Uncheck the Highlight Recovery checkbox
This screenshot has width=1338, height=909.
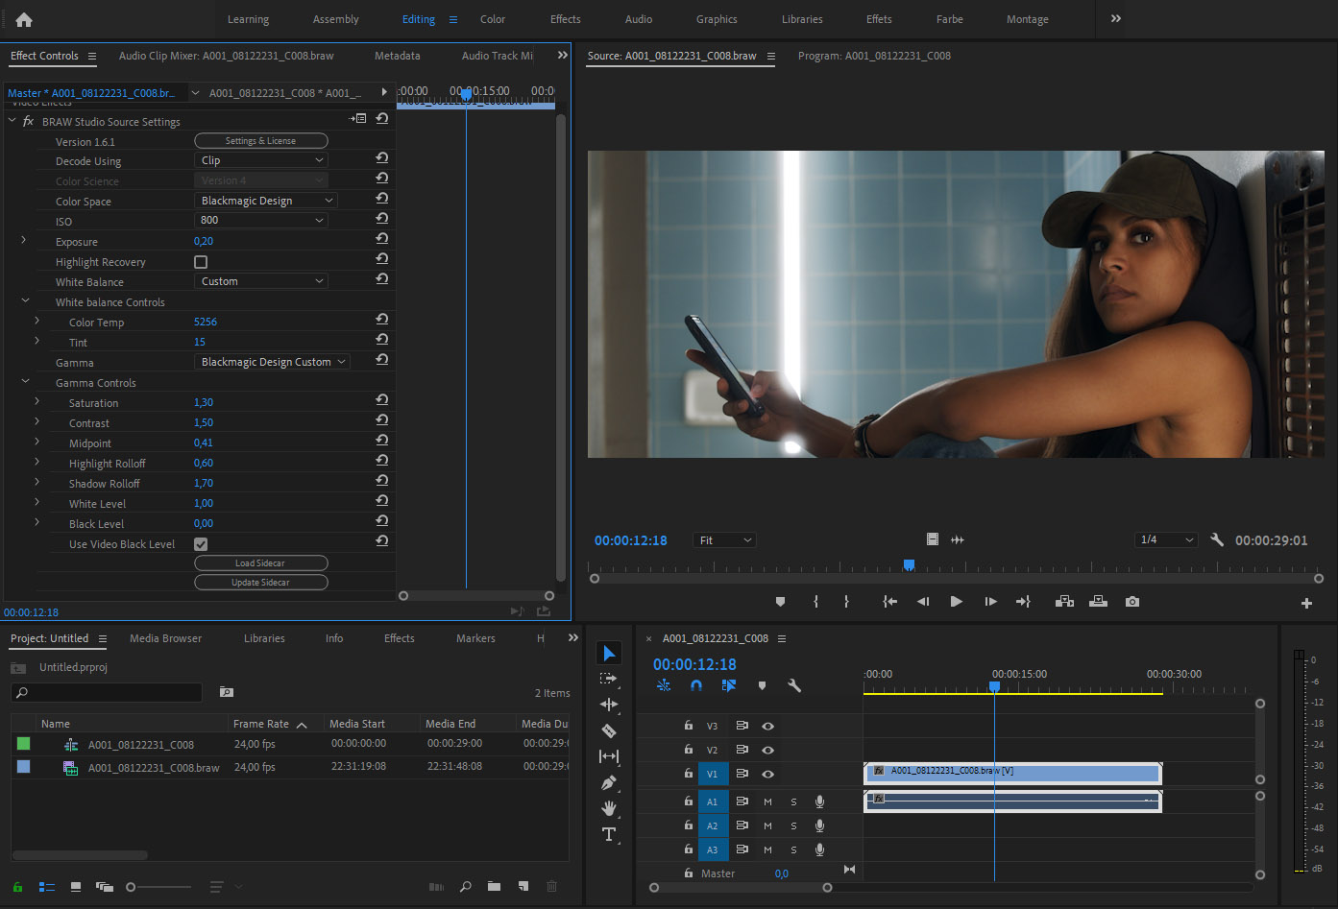202,261
